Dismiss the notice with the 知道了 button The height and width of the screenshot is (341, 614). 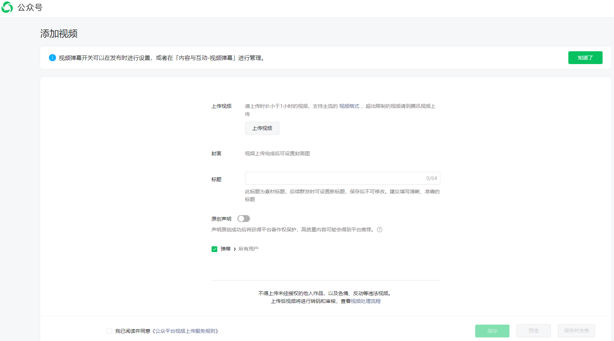585,58
